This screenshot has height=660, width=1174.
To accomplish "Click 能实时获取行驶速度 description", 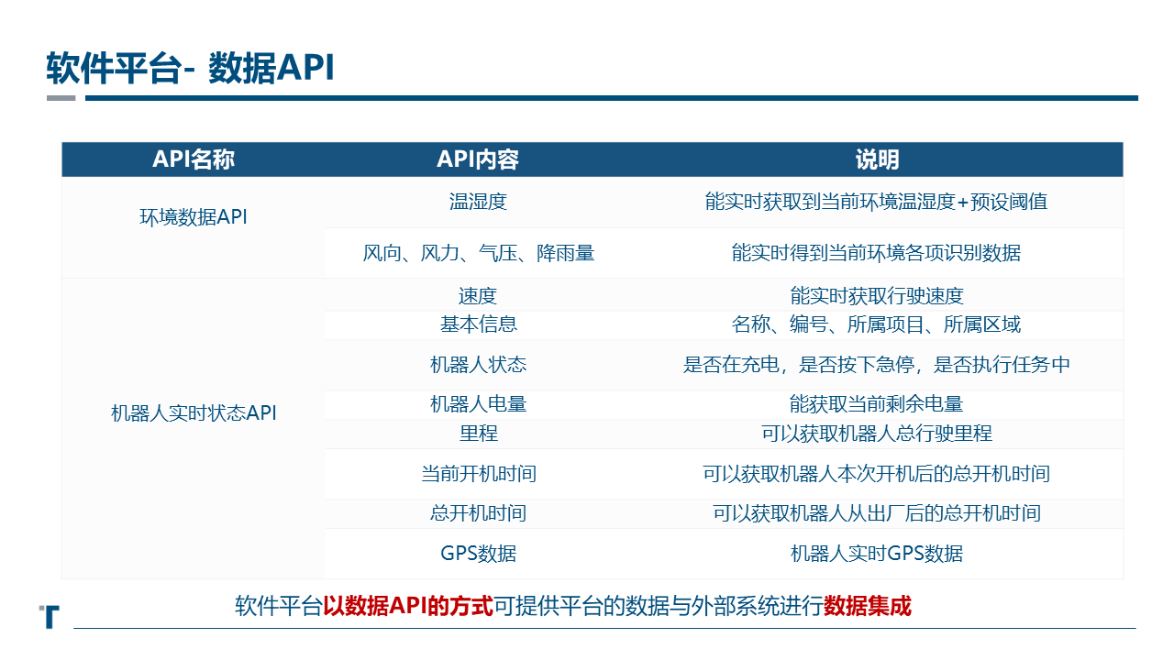I will [877, 295].
